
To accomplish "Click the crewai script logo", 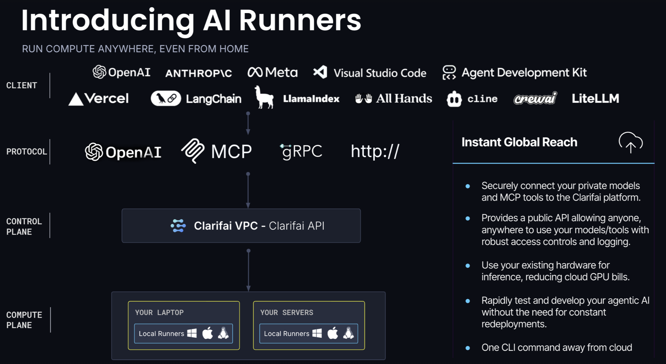I will tap(535, 98).
